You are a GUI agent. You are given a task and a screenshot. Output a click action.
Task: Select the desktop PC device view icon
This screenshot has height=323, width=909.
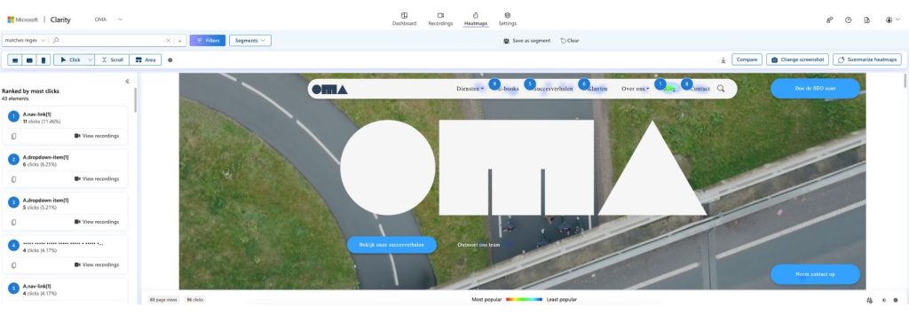[15, 59]
